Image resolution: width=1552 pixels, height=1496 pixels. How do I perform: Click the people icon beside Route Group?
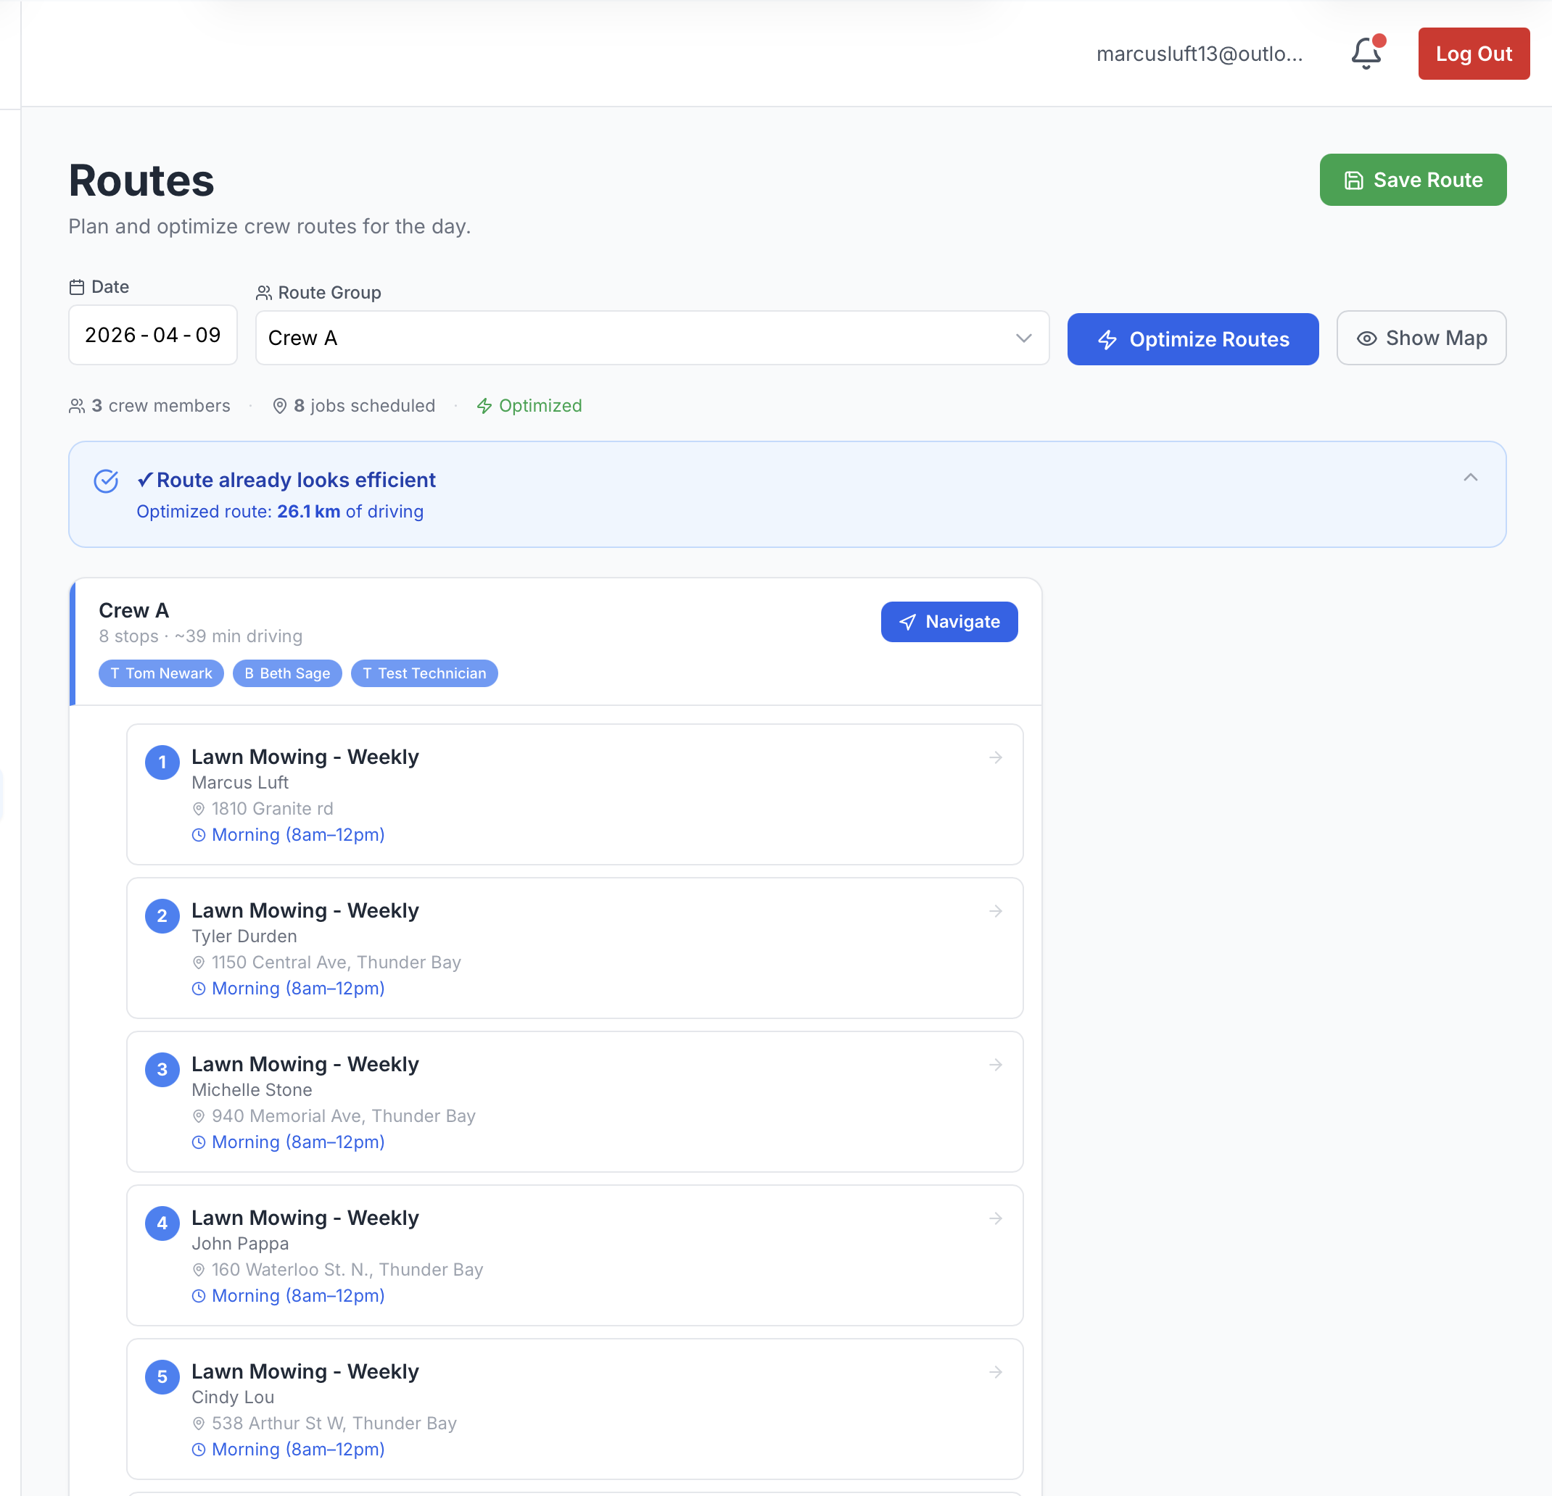coord(264,293)
